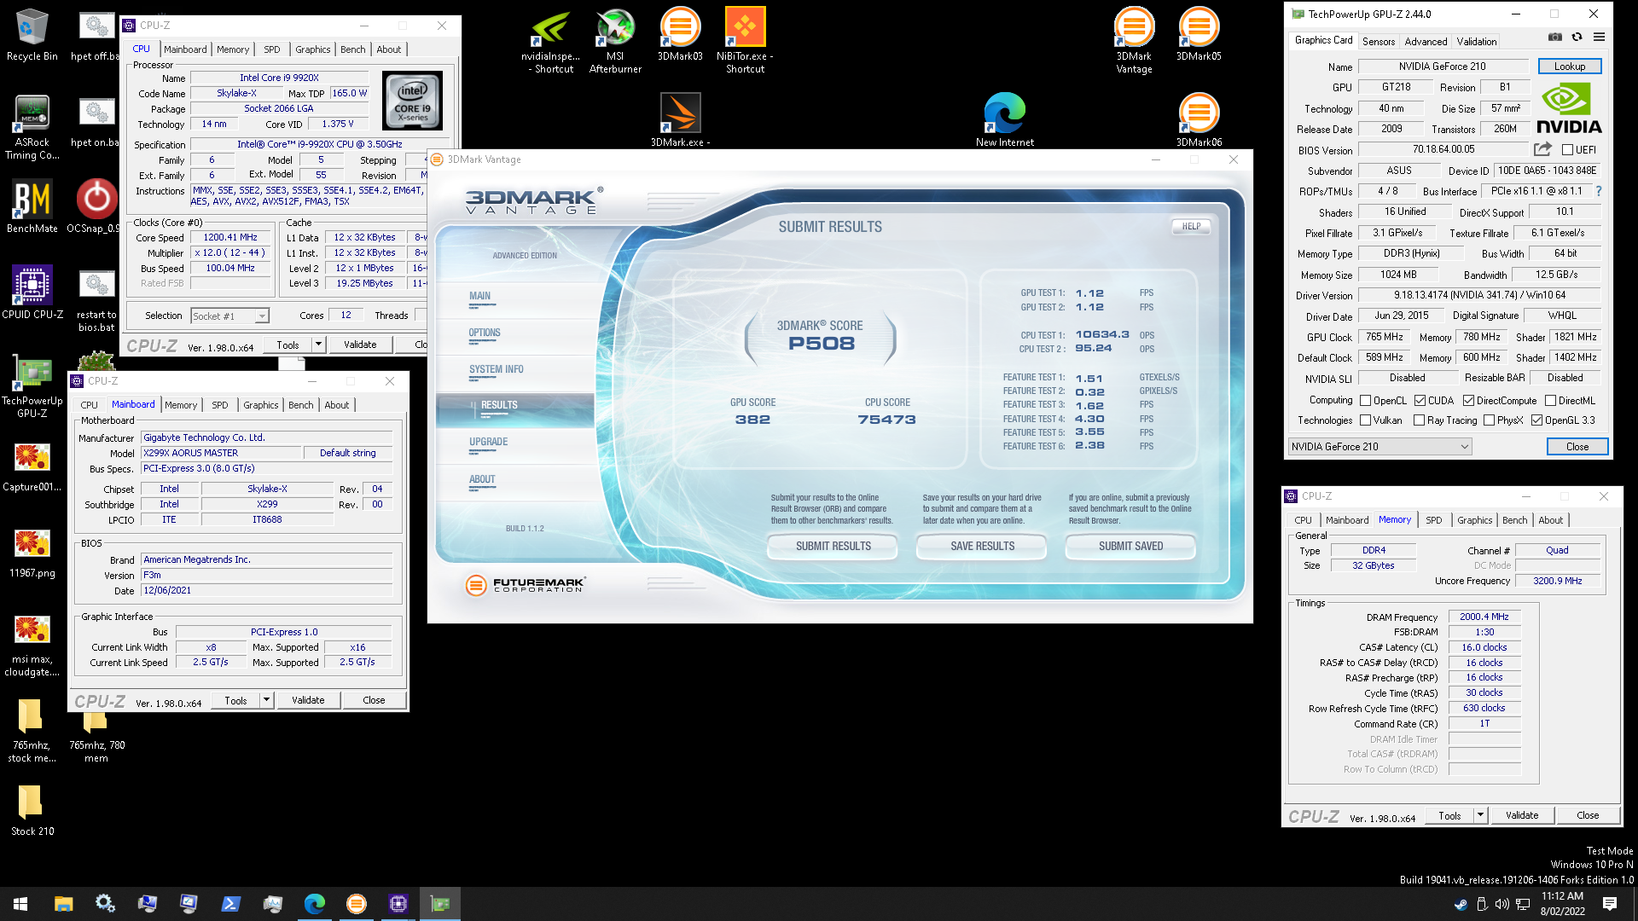
Task: Launch NiBiTor.exe shortcut
Action: tap(745, 41)
